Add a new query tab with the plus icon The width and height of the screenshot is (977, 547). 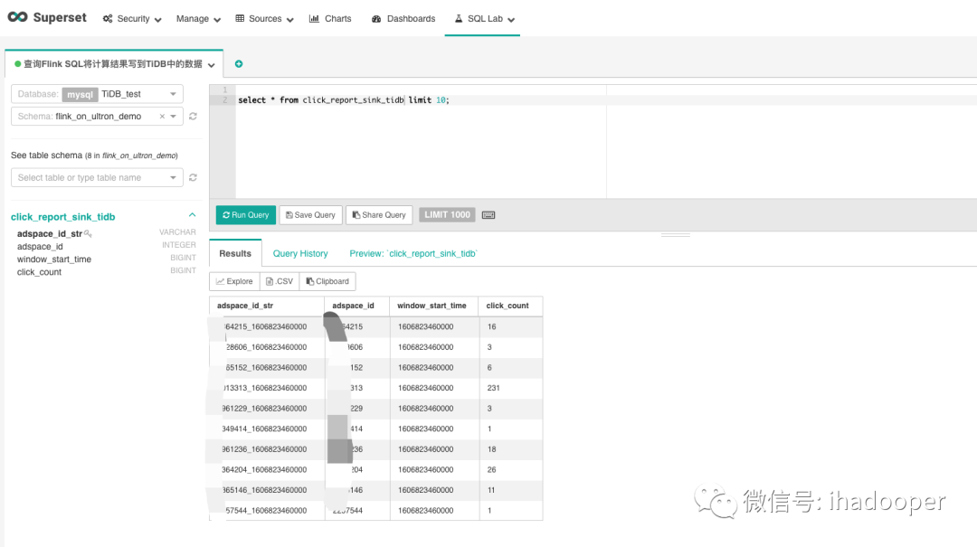tap(239, 63)
